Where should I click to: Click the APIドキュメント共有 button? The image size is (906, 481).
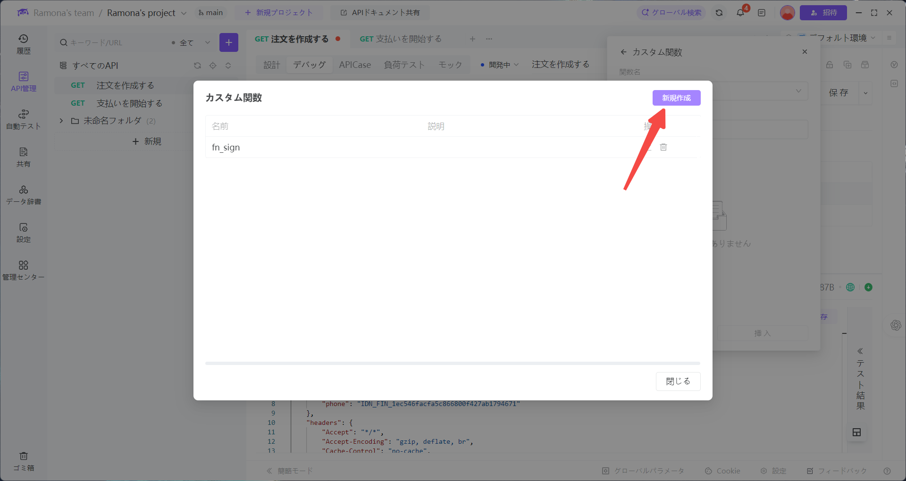coord(380,13)
